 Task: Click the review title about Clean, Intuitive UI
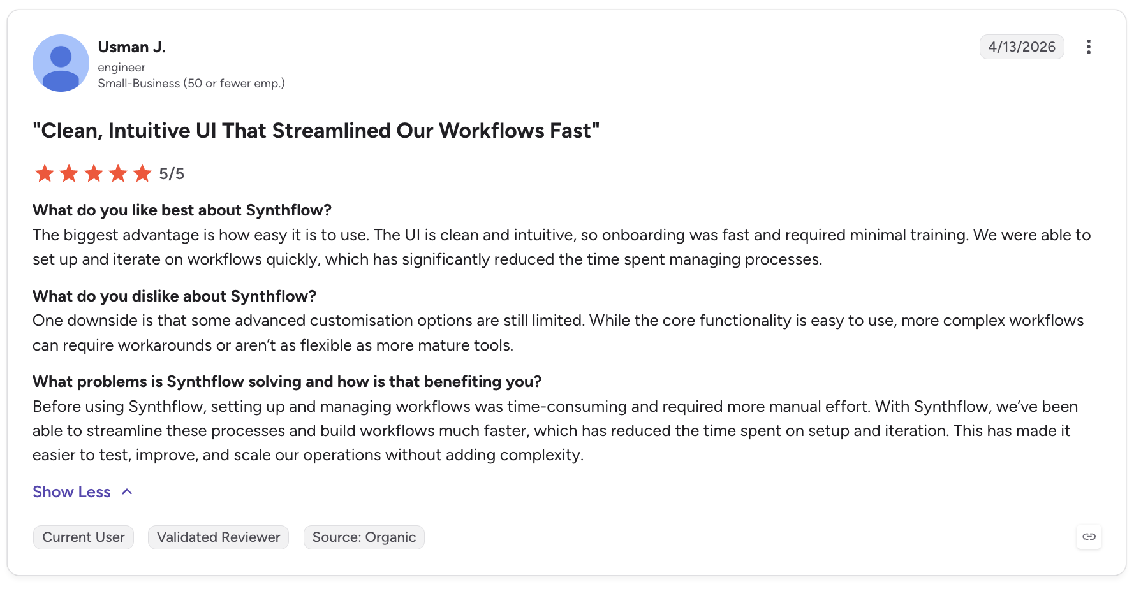point(316,131)
